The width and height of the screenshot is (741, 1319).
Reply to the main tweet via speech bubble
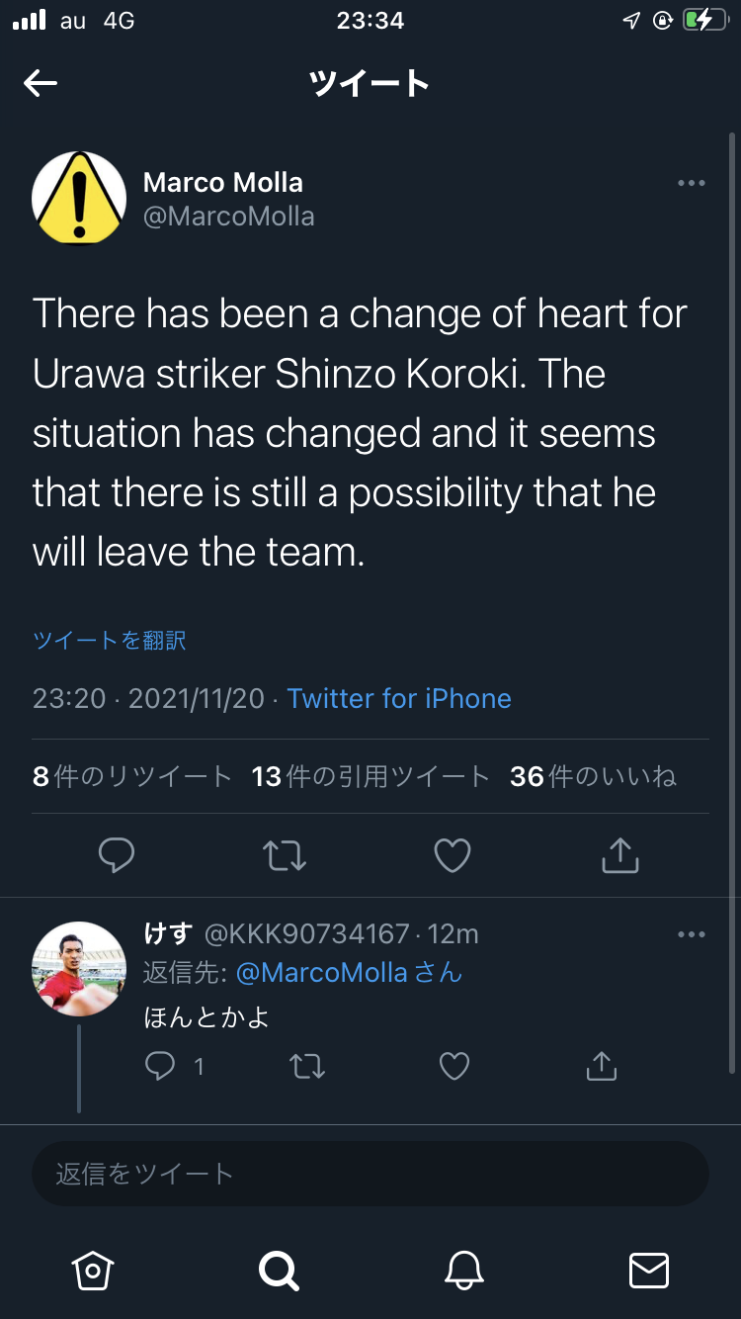117,855
